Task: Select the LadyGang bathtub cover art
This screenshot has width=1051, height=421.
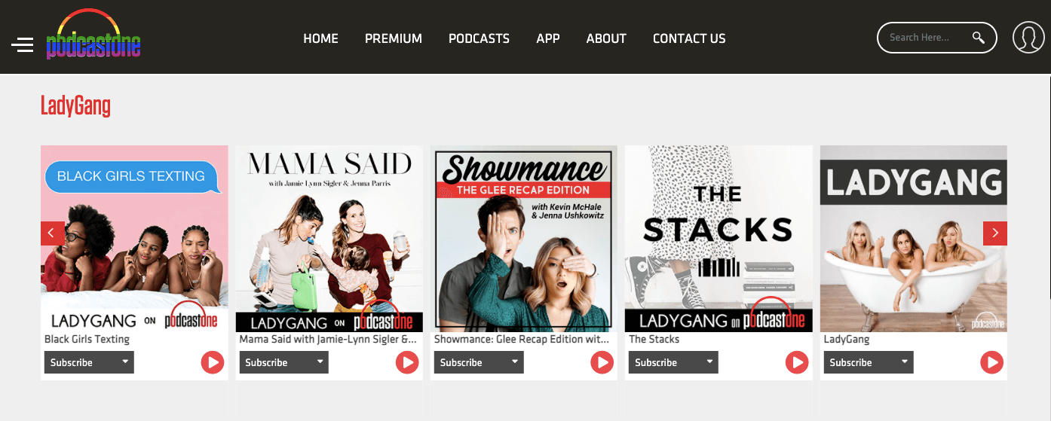Action: coord(914,239)
